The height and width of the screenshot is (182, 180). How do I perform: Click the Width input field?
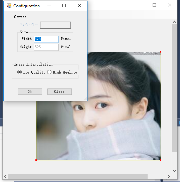pyautogui.click(x=46, y=39)
